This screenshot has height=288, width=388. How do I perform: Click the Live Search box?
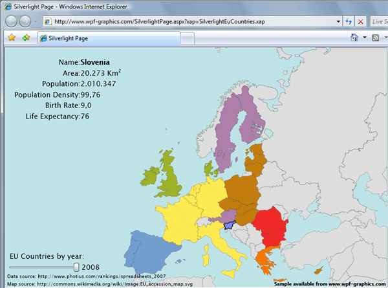point(380,21)
